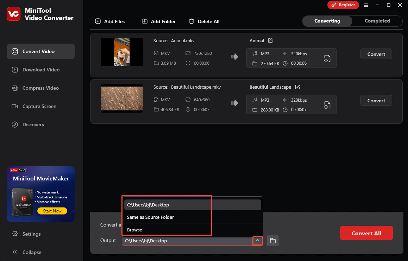Screen dimensions: 408x261
Task: Edit the Animal output name with pencil icon
Action: coord(270,40)
